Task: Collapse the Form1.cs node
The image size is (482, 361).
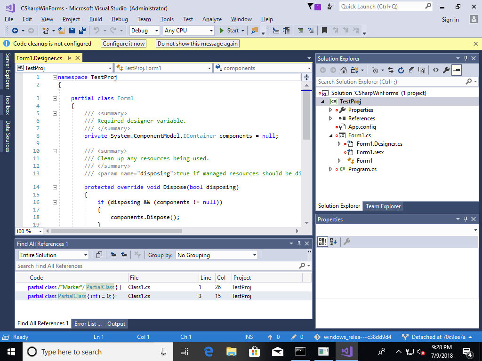Action: [331, 135]
